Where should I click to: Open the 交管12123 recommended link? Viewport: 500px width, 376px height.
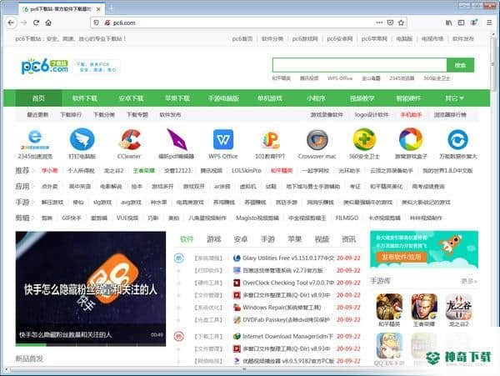[177, 171]
